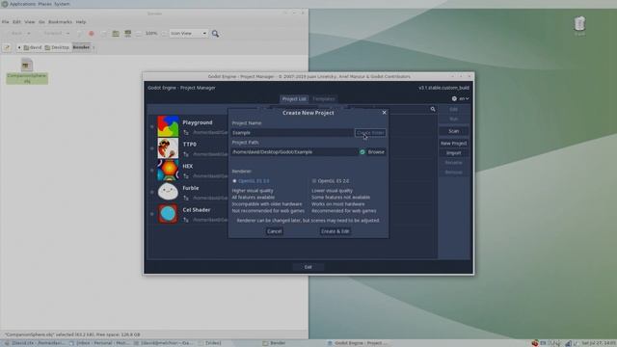Click the Exit button in Project Manager

(308, 267)
